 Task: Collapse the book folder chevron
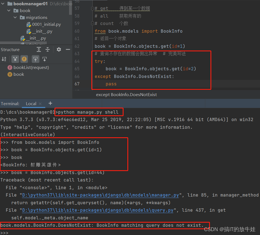[x=9, y=11]
